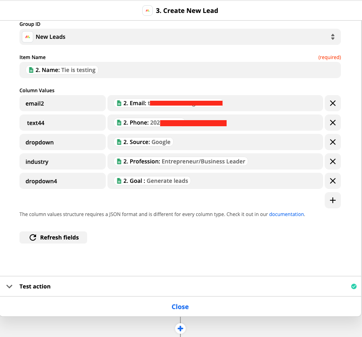This screenshot has height=337, width=362.
Task: Delete the industry column row
Action: point(332,161)
